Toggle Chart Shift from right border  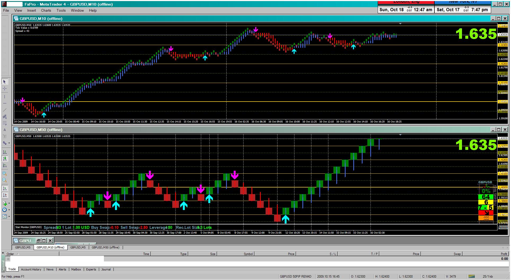5,195
